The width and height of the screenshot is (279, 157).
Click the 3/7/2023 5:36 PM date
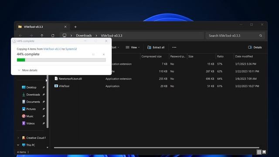click(x=246, y=64)
